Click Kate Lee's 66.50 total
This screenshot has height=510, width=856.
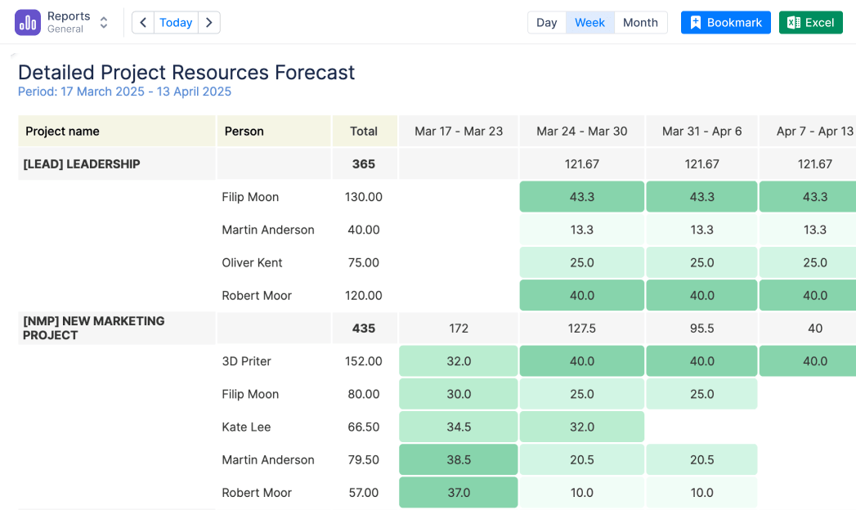[x=364, y=427]
